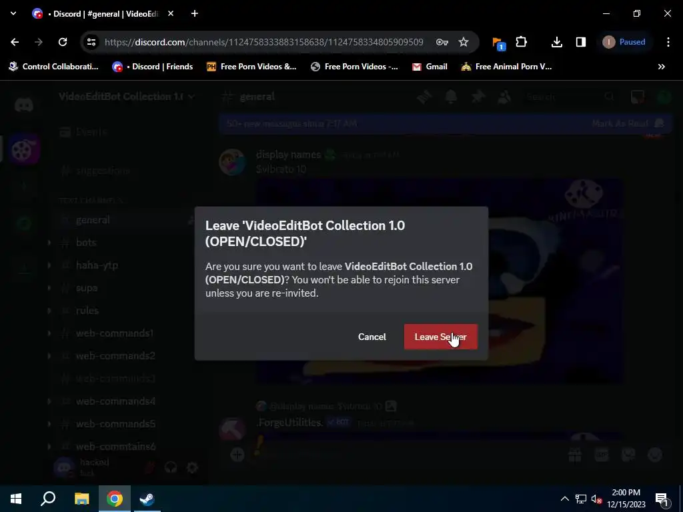683x512 pixels.
Task: Show pinned messages
Action: point(478,97)
